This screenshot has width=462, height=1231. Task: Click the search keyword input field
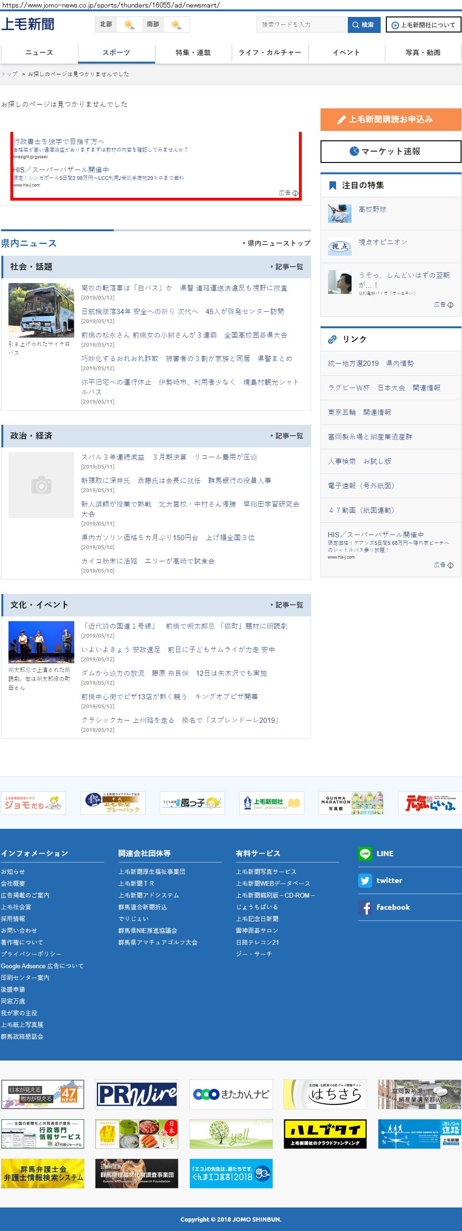(301, 25)
